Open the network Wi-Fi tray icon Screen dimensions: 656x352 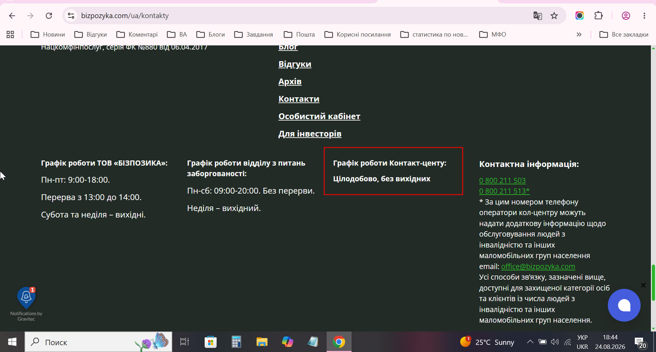[568, 342]
